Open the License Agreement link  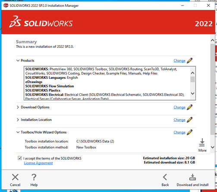38,163
